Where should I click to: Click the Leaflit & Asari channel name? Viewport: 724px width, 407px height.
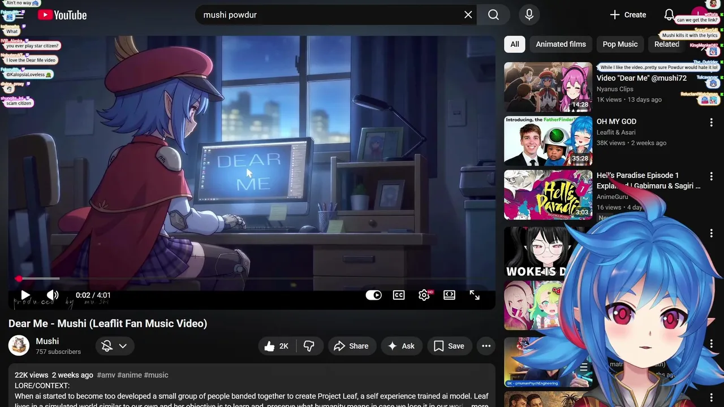[616, 132]
